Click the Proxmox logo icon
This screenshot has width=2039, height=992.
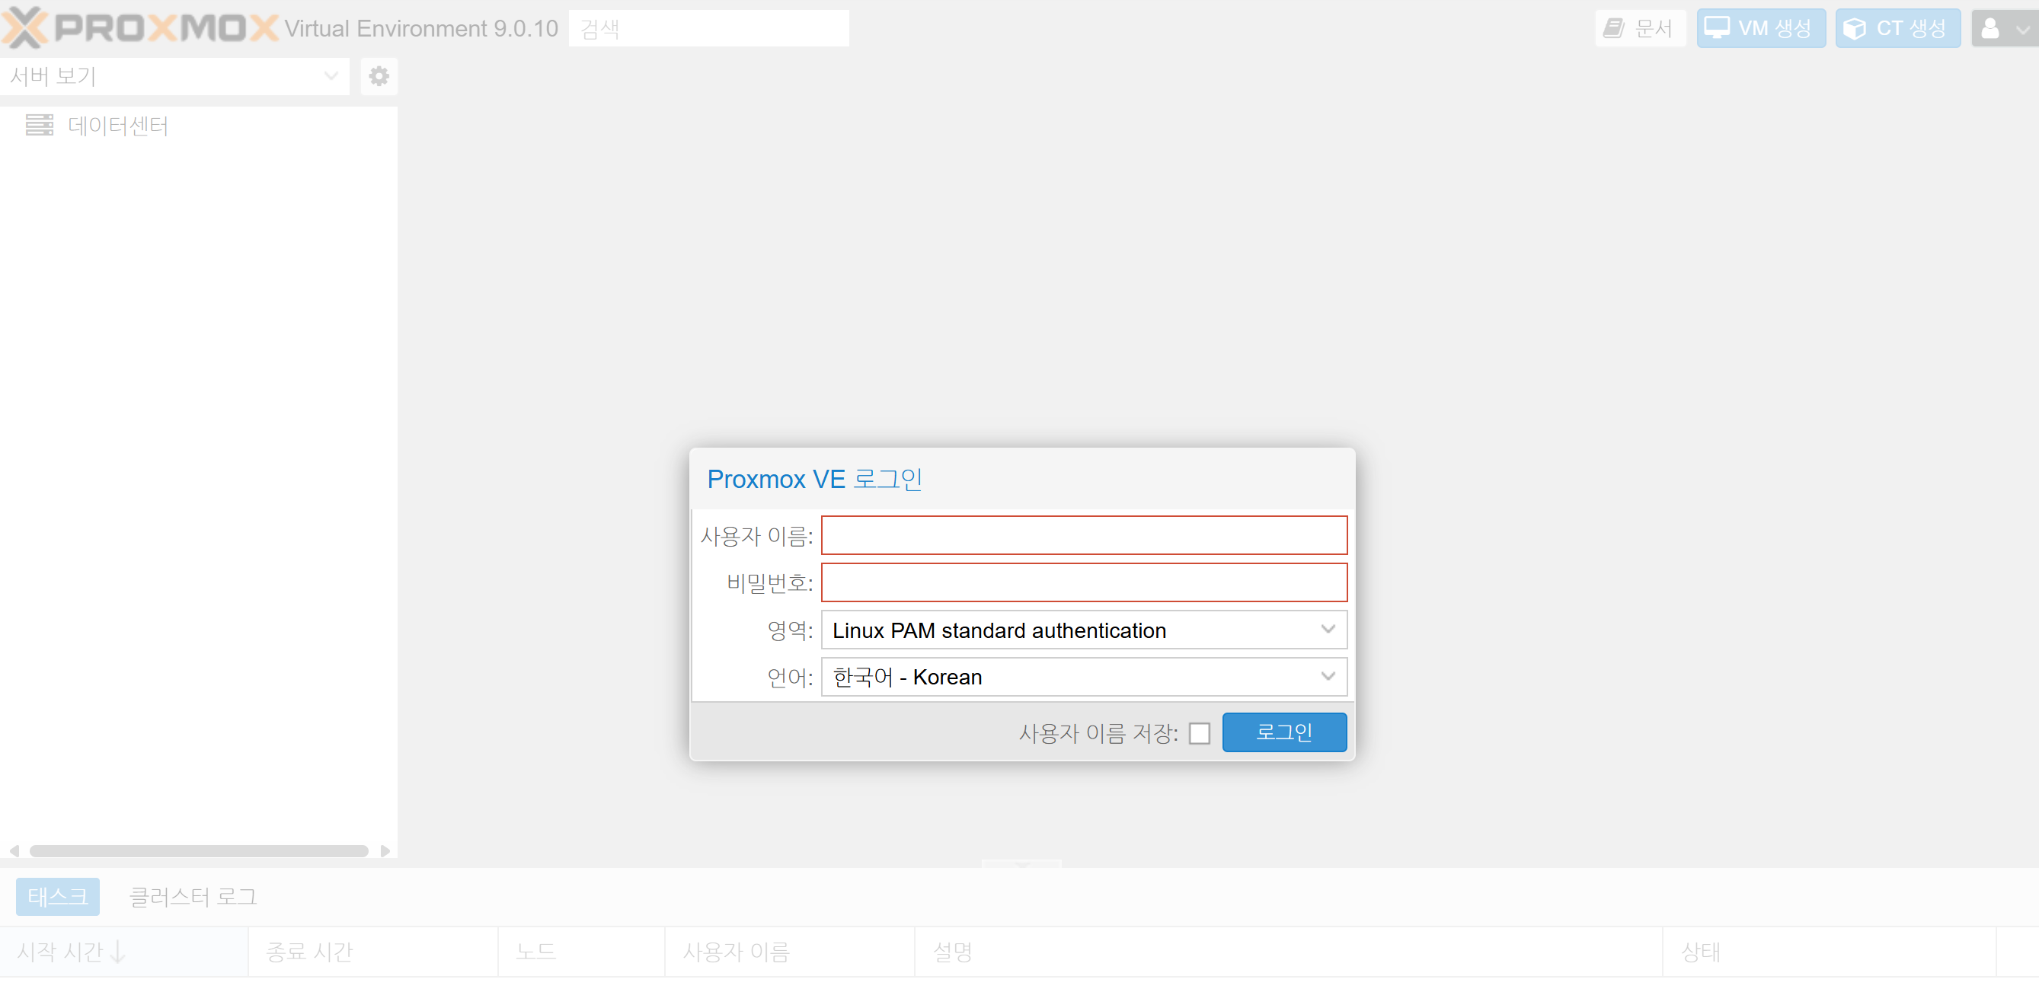[x=25, y=27]
